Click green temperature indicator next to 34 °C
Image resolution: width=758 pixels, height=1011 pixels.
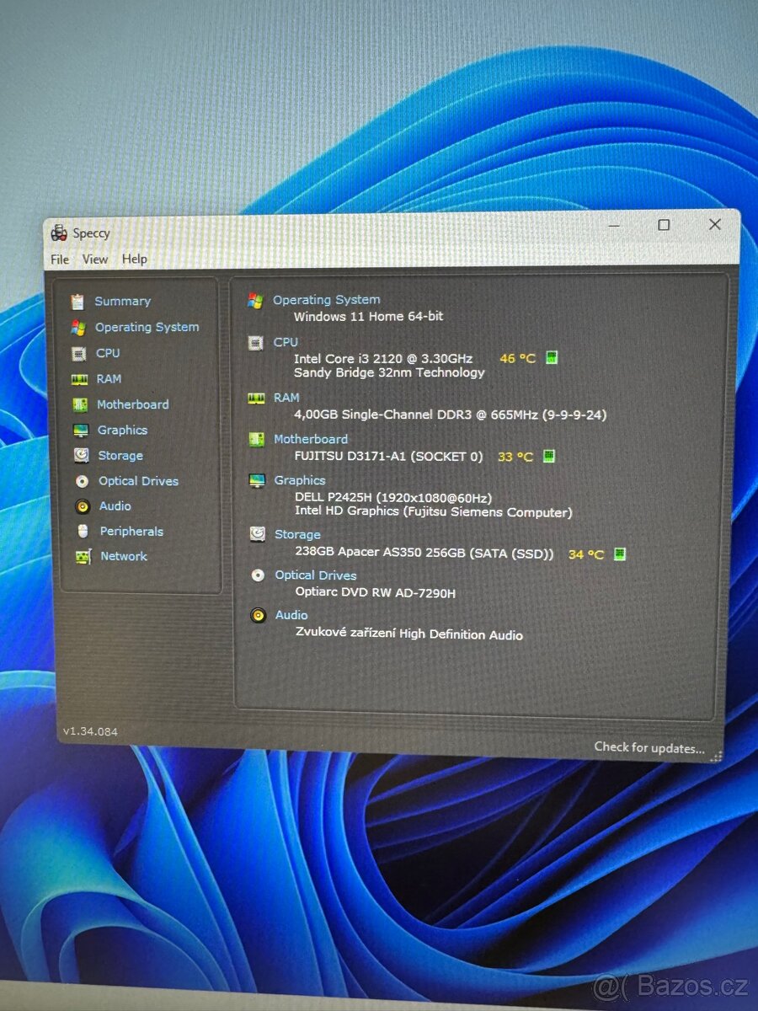tap(620, 554)
